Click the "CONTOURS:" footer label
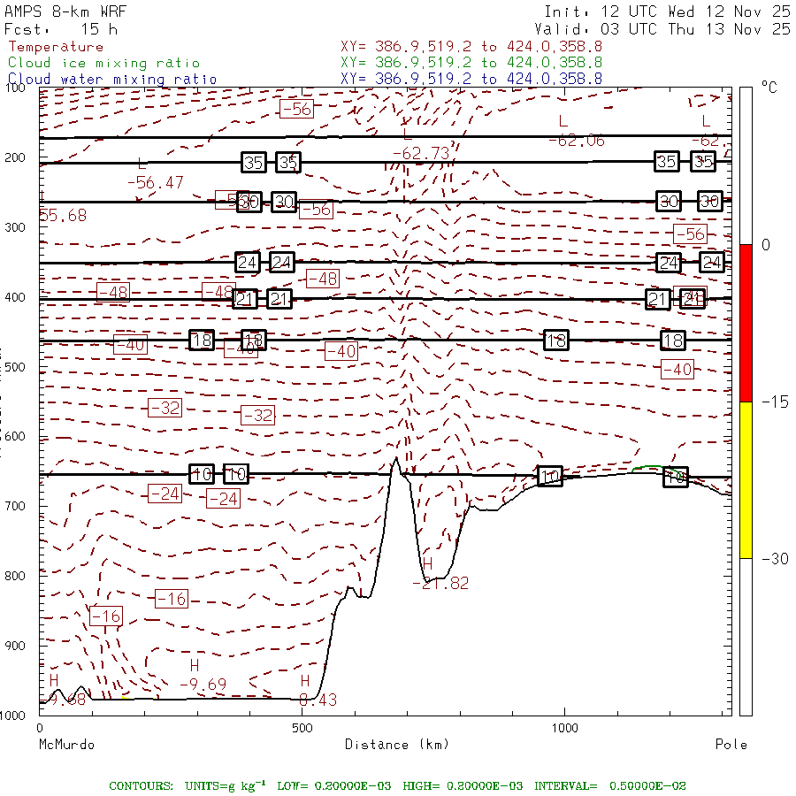Viewport: 796px width, 796px height. click(x=141, y=786)
